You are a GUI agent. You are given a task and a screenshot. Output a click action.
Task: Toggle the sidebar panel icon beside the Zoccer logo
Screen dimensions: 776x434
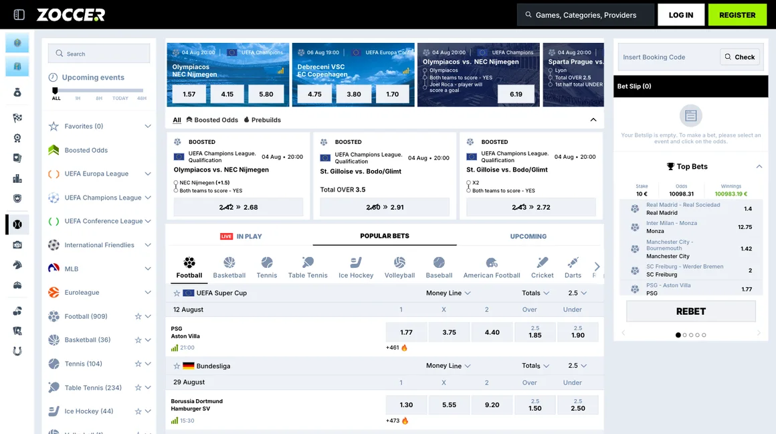19,15
